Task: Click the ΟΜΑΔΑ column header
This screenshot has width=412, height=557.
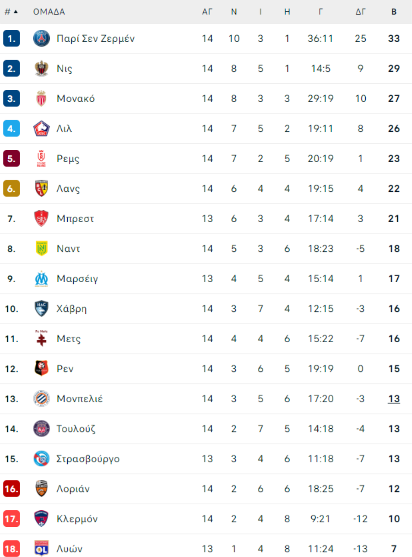Action: [49, 12]
